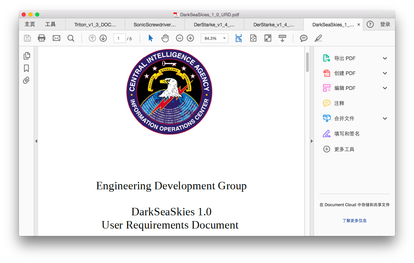This screenshot has width=414, height=263.
Task: Zoom out with the minus button
Action: pyautogui.click(x=180, y=38)
